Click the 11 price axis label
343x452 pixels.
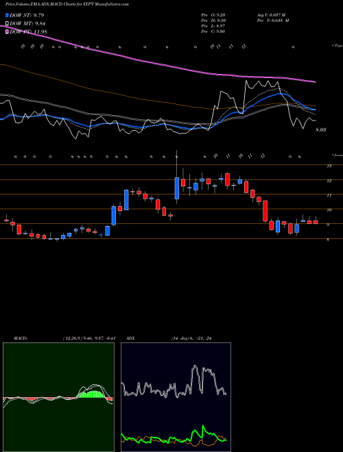click(x=329, y=195)
